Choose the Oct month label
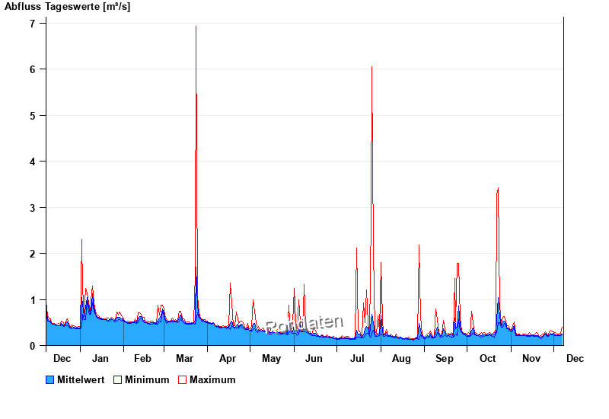Screen dimensions: 609x419 (487, 358)
